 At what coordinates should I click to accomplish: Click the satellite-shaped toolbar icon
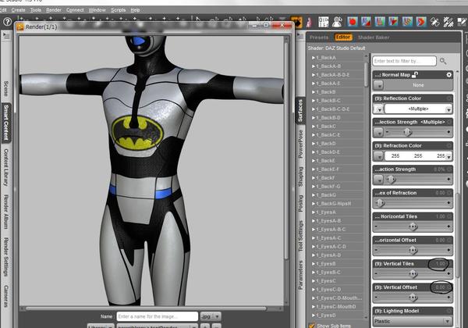[435, 22]
